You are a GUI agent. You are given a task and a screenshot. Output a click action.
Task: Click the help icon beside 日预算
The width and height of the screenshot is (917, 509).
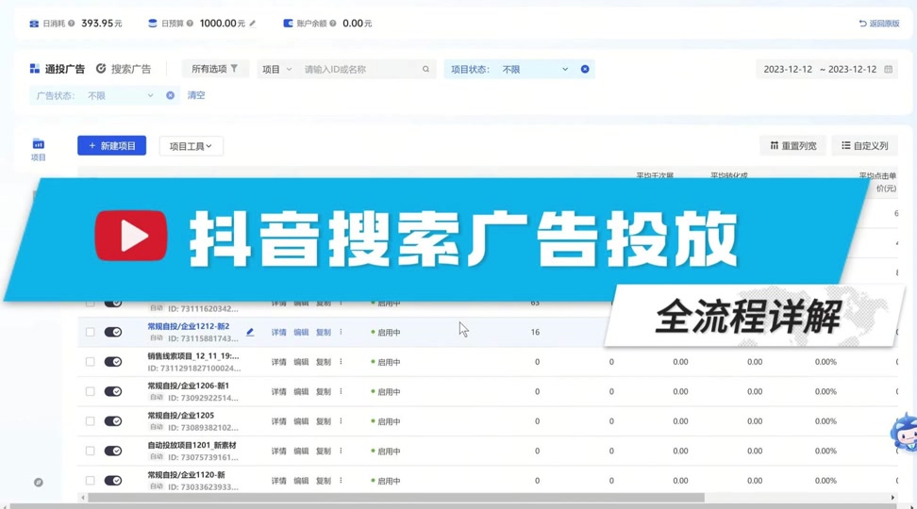190,24
